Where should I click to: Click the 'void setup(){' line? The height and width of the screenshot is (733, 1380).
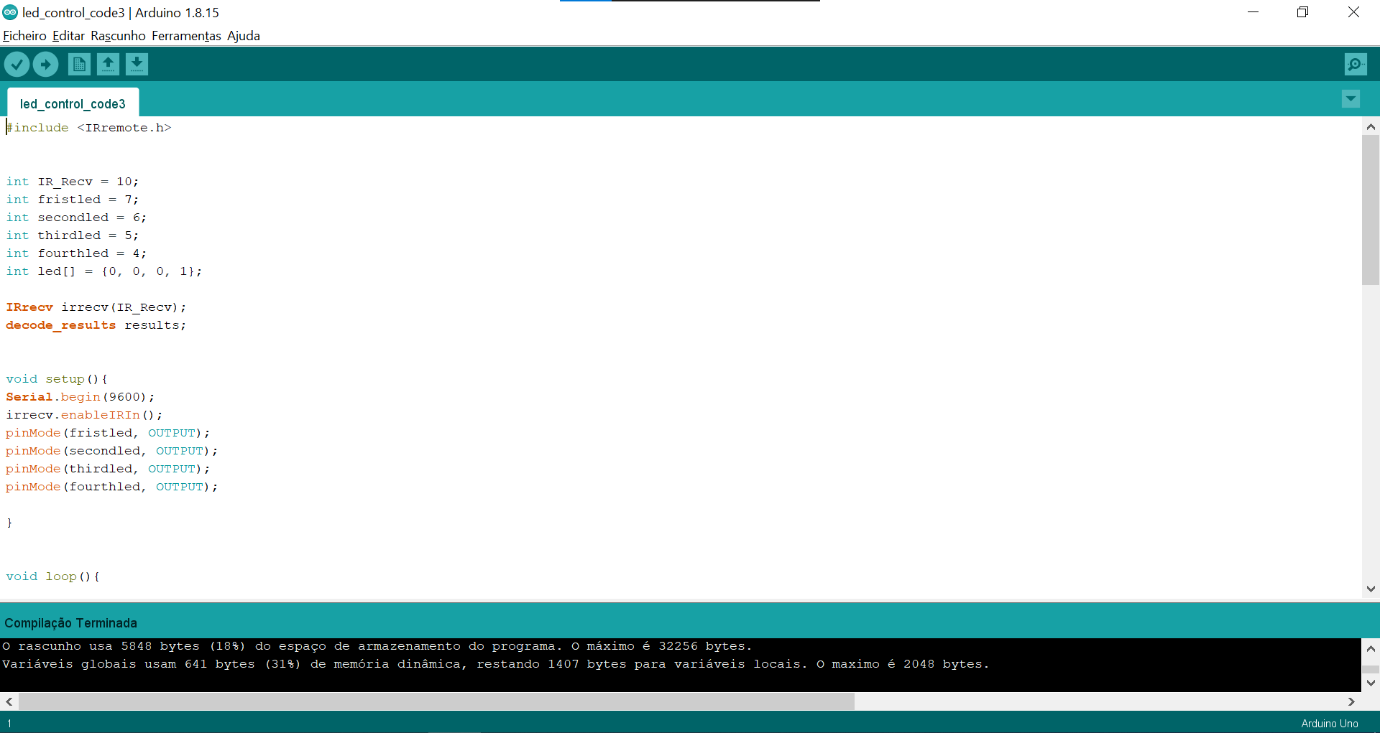(x=57, y=379)
